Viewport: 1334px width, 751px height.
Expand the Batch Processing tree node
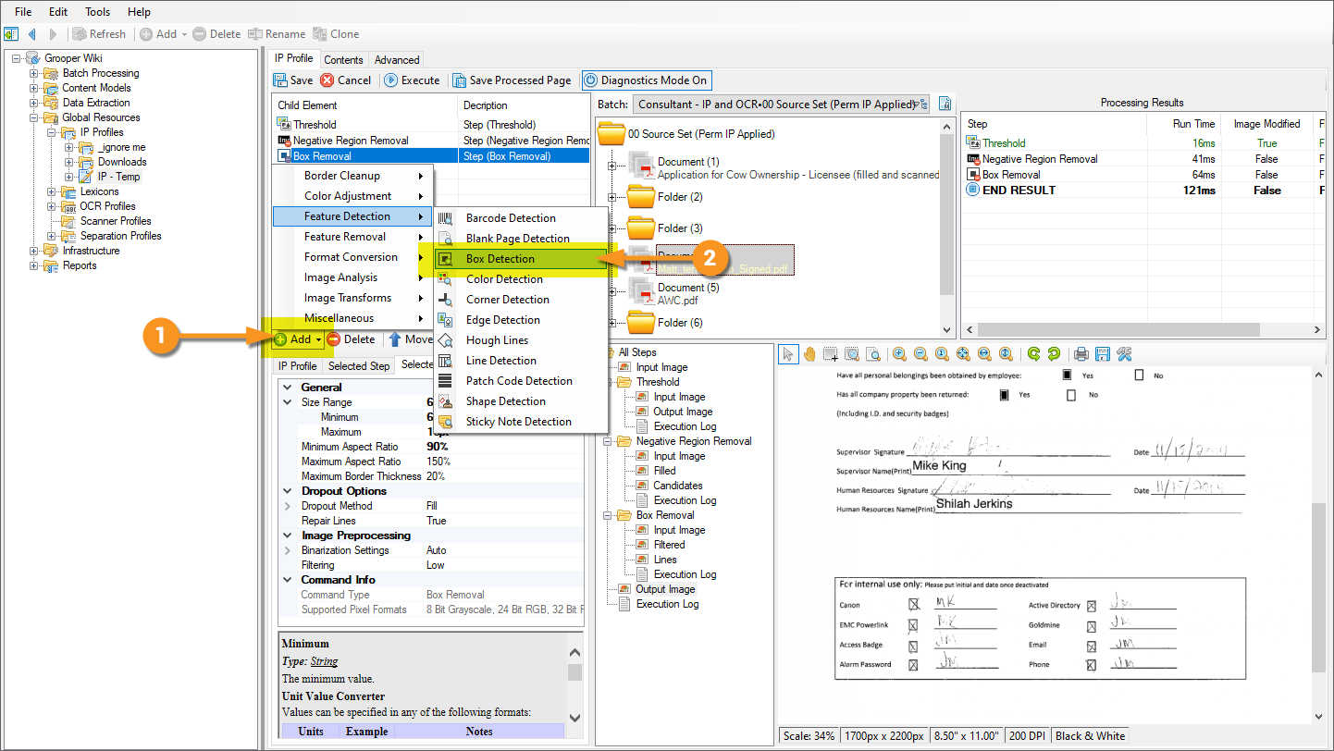[x=34, y=73]
